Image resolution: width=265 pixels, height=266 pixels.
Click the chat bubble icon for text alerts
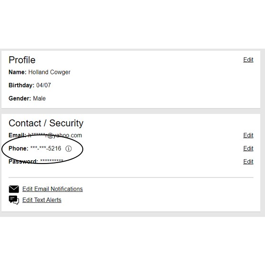click(x=14, y=200)
